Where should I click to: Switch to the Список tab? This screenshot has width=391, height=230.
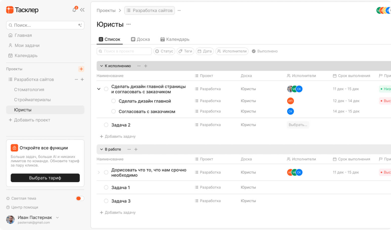110,39
